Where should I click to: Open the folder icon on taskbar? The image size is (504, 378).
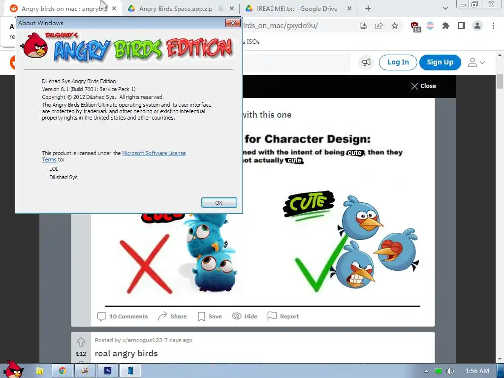(x=40, y=371)
